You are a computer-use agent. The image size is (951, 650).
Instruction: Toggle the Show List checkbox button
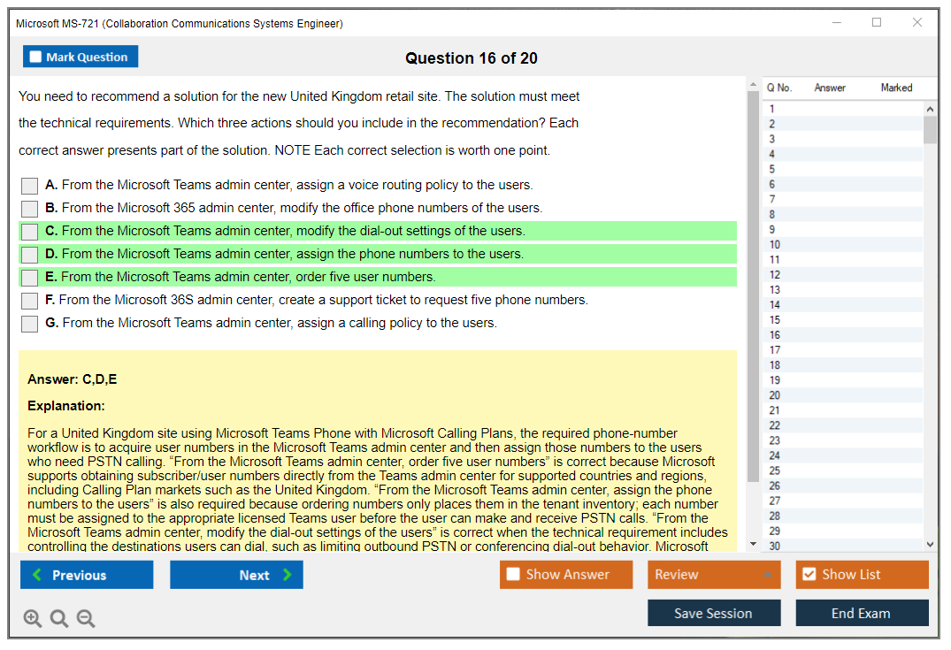862,575
